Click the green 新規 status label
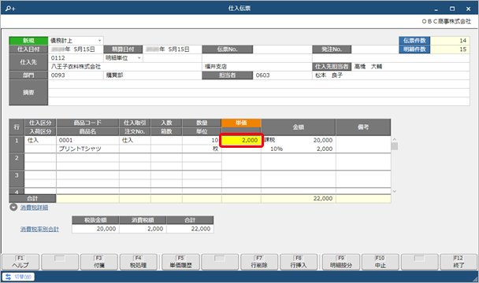Image resolution: width=479 pixels, height=283 pixels. tap(28, 41)
